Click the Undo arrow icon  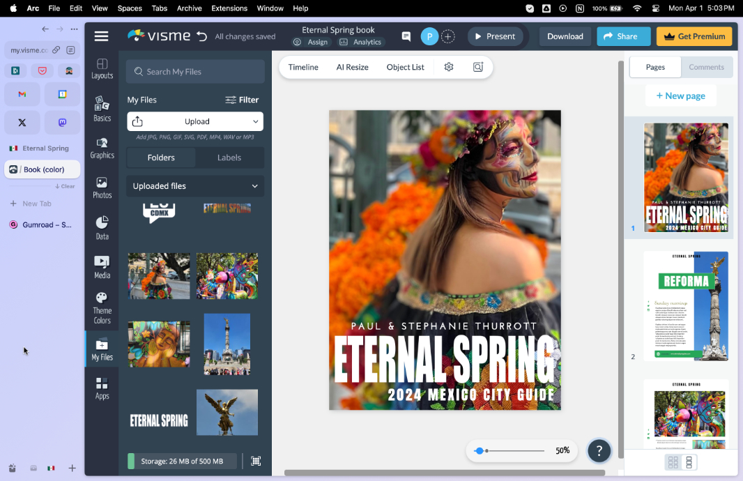tap(202, 36)
